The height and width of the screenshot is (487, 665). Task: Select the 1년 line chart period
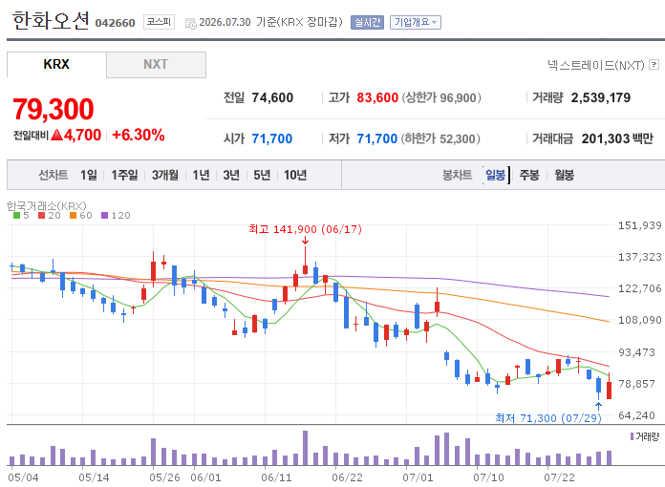point(201,175)
